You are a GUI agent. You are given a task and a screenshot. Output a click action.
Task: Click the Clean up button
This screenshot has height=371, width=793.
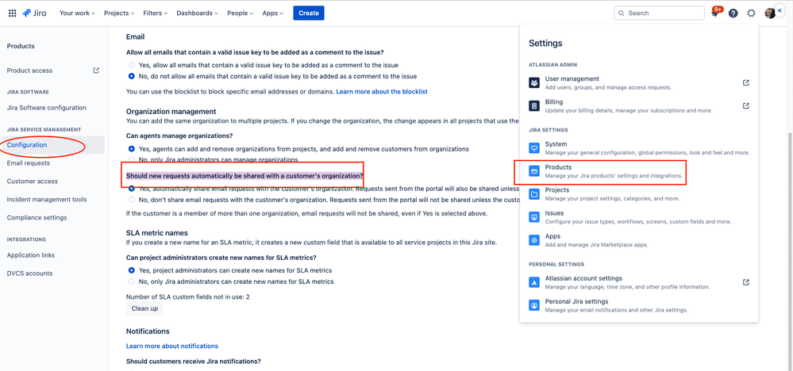[144, 308]
